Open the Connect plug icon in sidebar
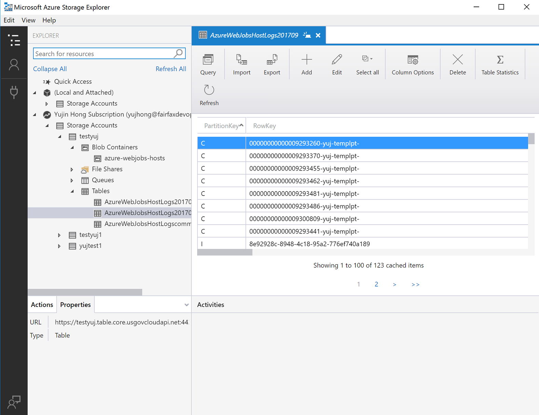The image size is (539, 415). coord(14,92)
